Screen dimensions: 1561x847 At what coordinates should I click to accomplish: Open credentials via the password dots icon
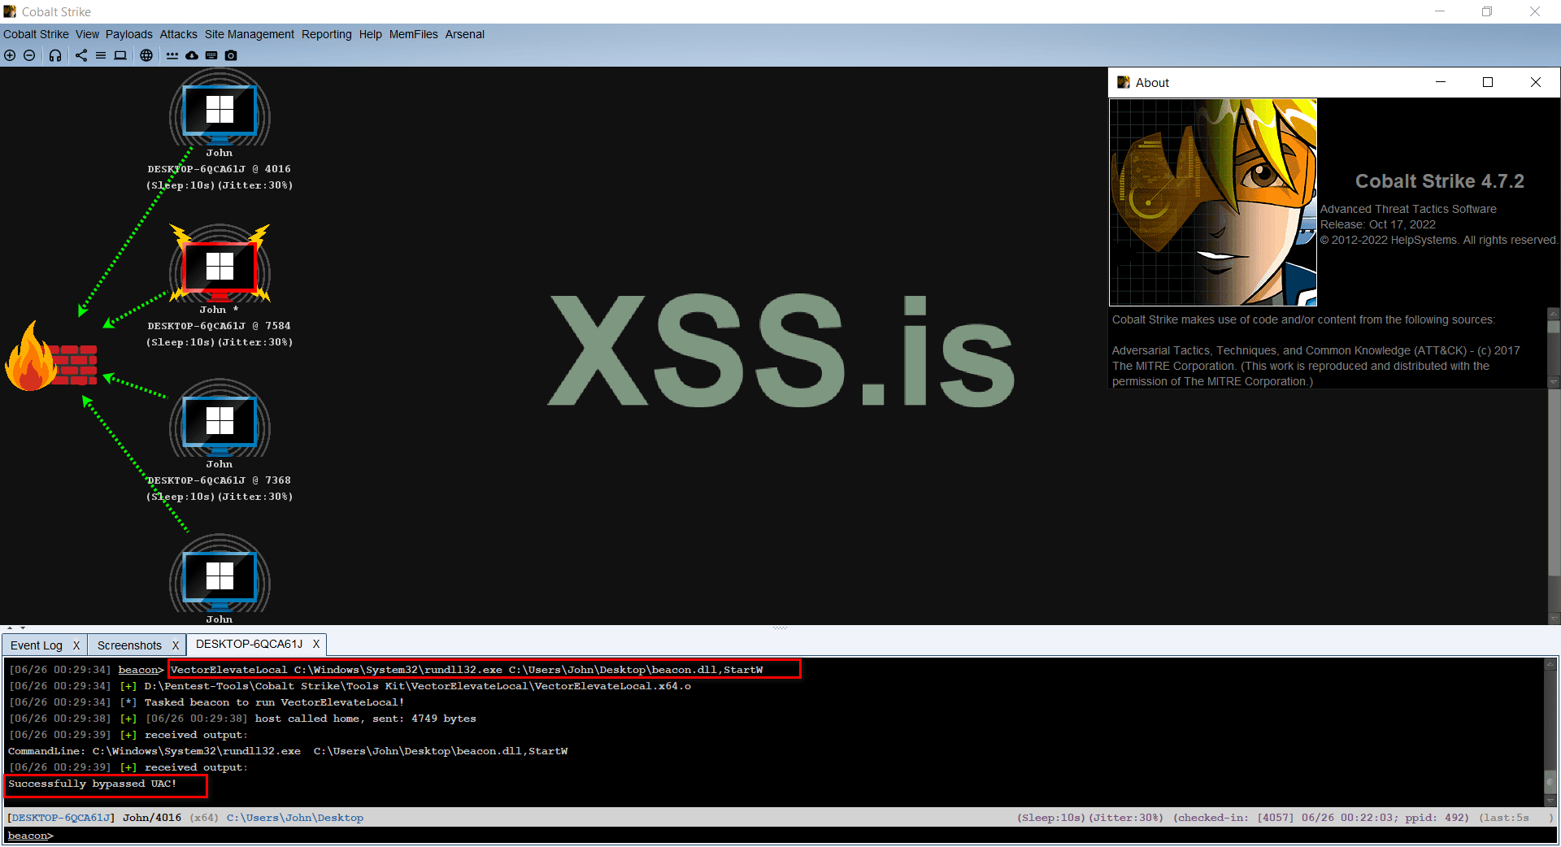172,55
